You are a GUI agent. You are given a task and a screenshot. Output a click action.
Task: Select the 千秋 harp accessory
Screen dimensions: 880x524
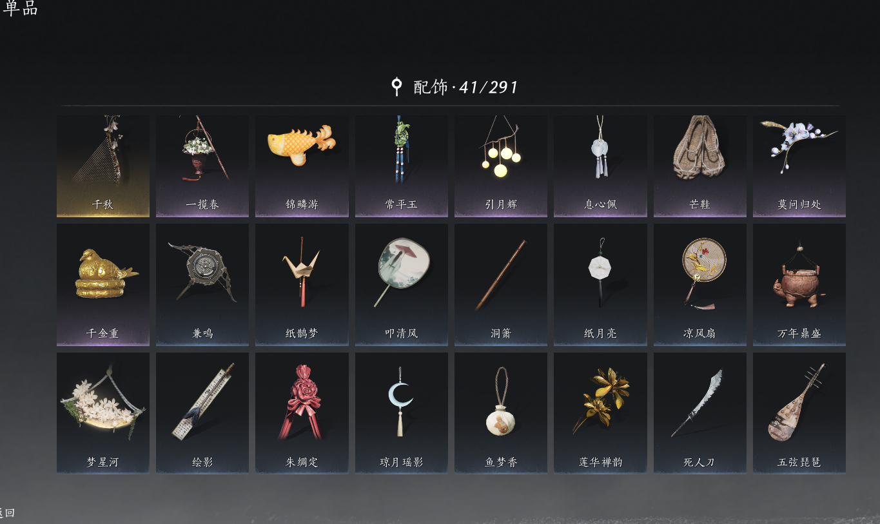(103, 166)
